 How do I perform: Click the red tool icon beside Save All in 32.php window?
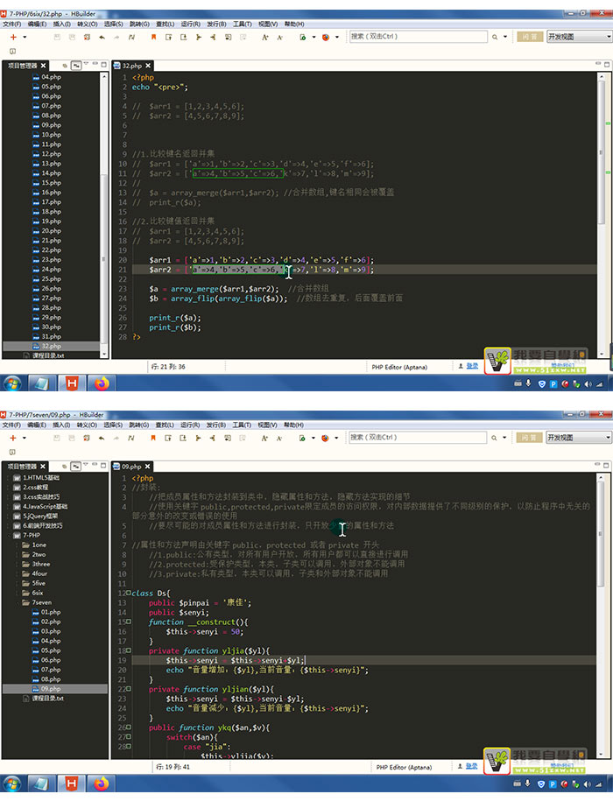point(87,37)
